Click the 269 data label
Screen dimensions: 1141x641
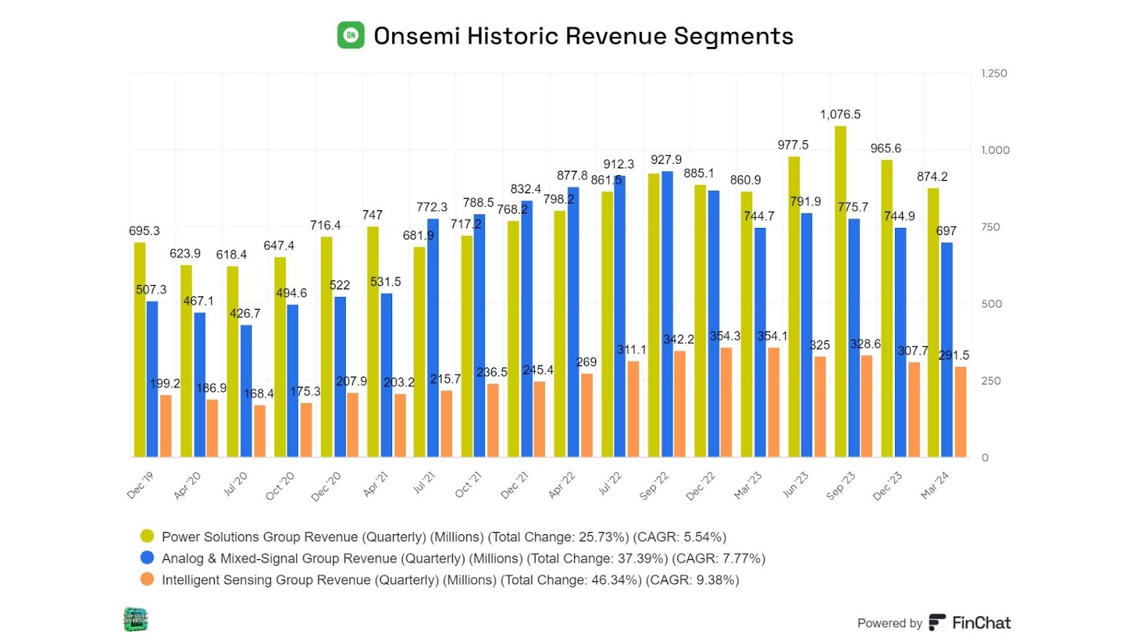[586, 363]
